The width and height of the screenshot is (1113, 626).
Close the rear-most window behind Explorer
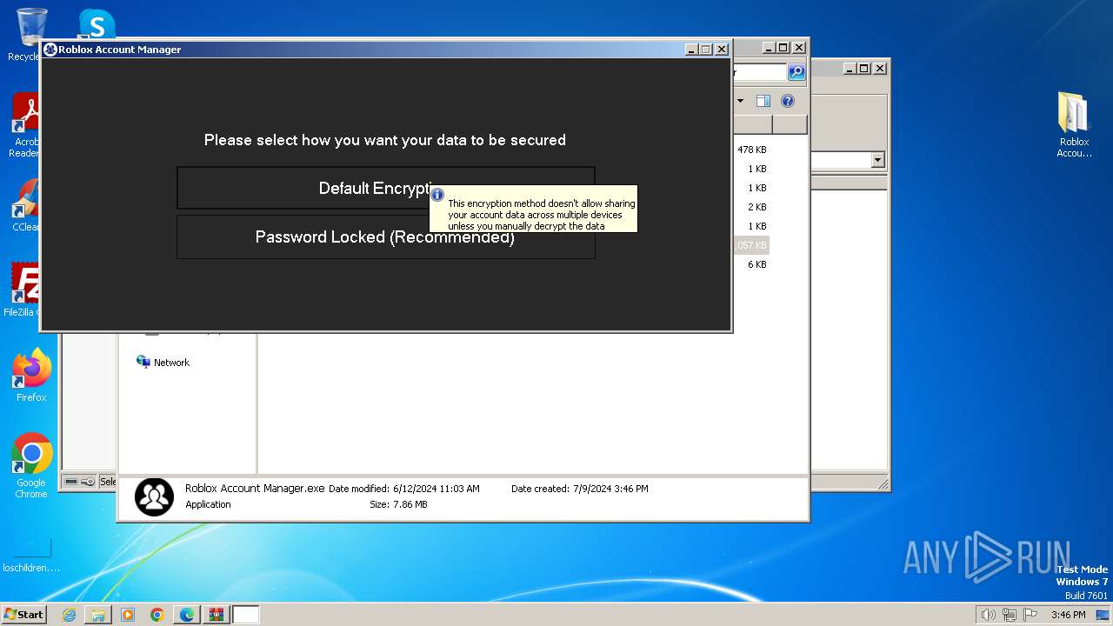coord(880,68)
